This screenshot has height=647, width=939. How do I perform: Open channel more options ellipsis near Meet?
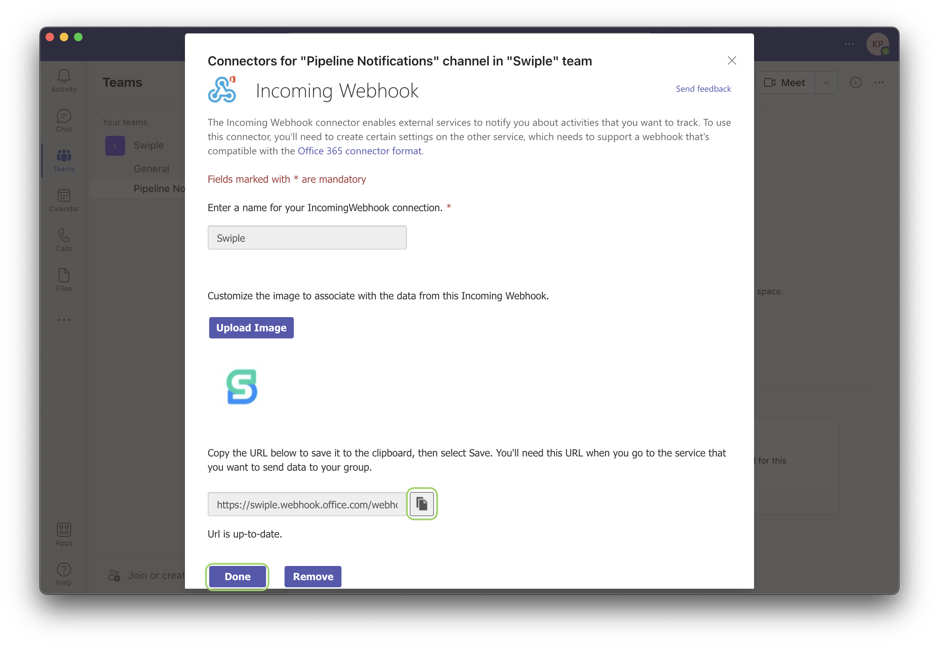(x=879, y=82)
